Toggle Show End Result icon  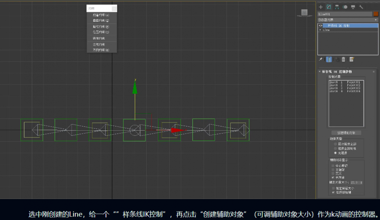(329, 59)
